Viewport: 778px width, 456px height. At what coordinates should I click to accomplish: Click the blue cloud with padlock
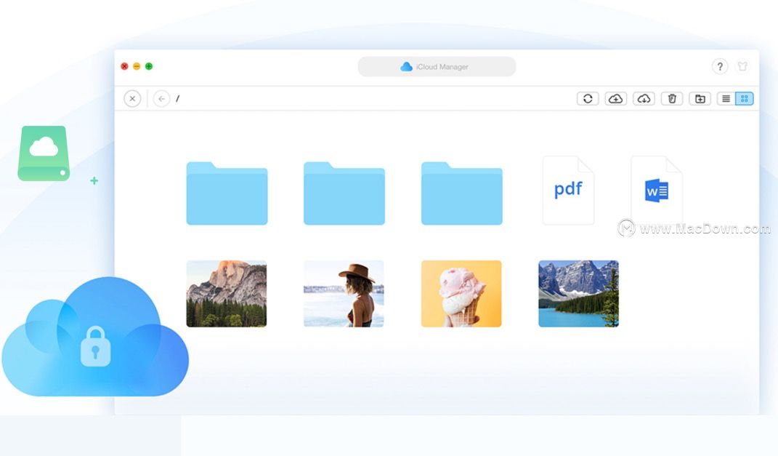95,337
